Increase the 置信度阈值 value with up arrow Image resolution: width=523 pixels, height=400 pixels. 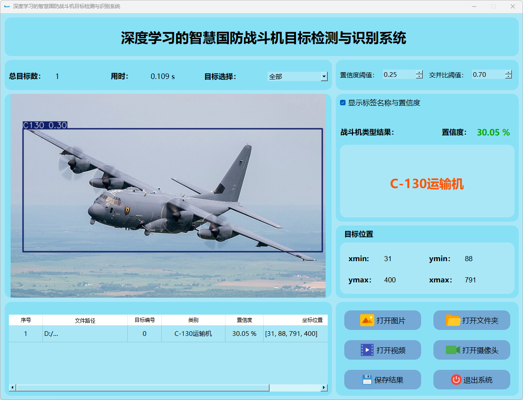point(419,72)
